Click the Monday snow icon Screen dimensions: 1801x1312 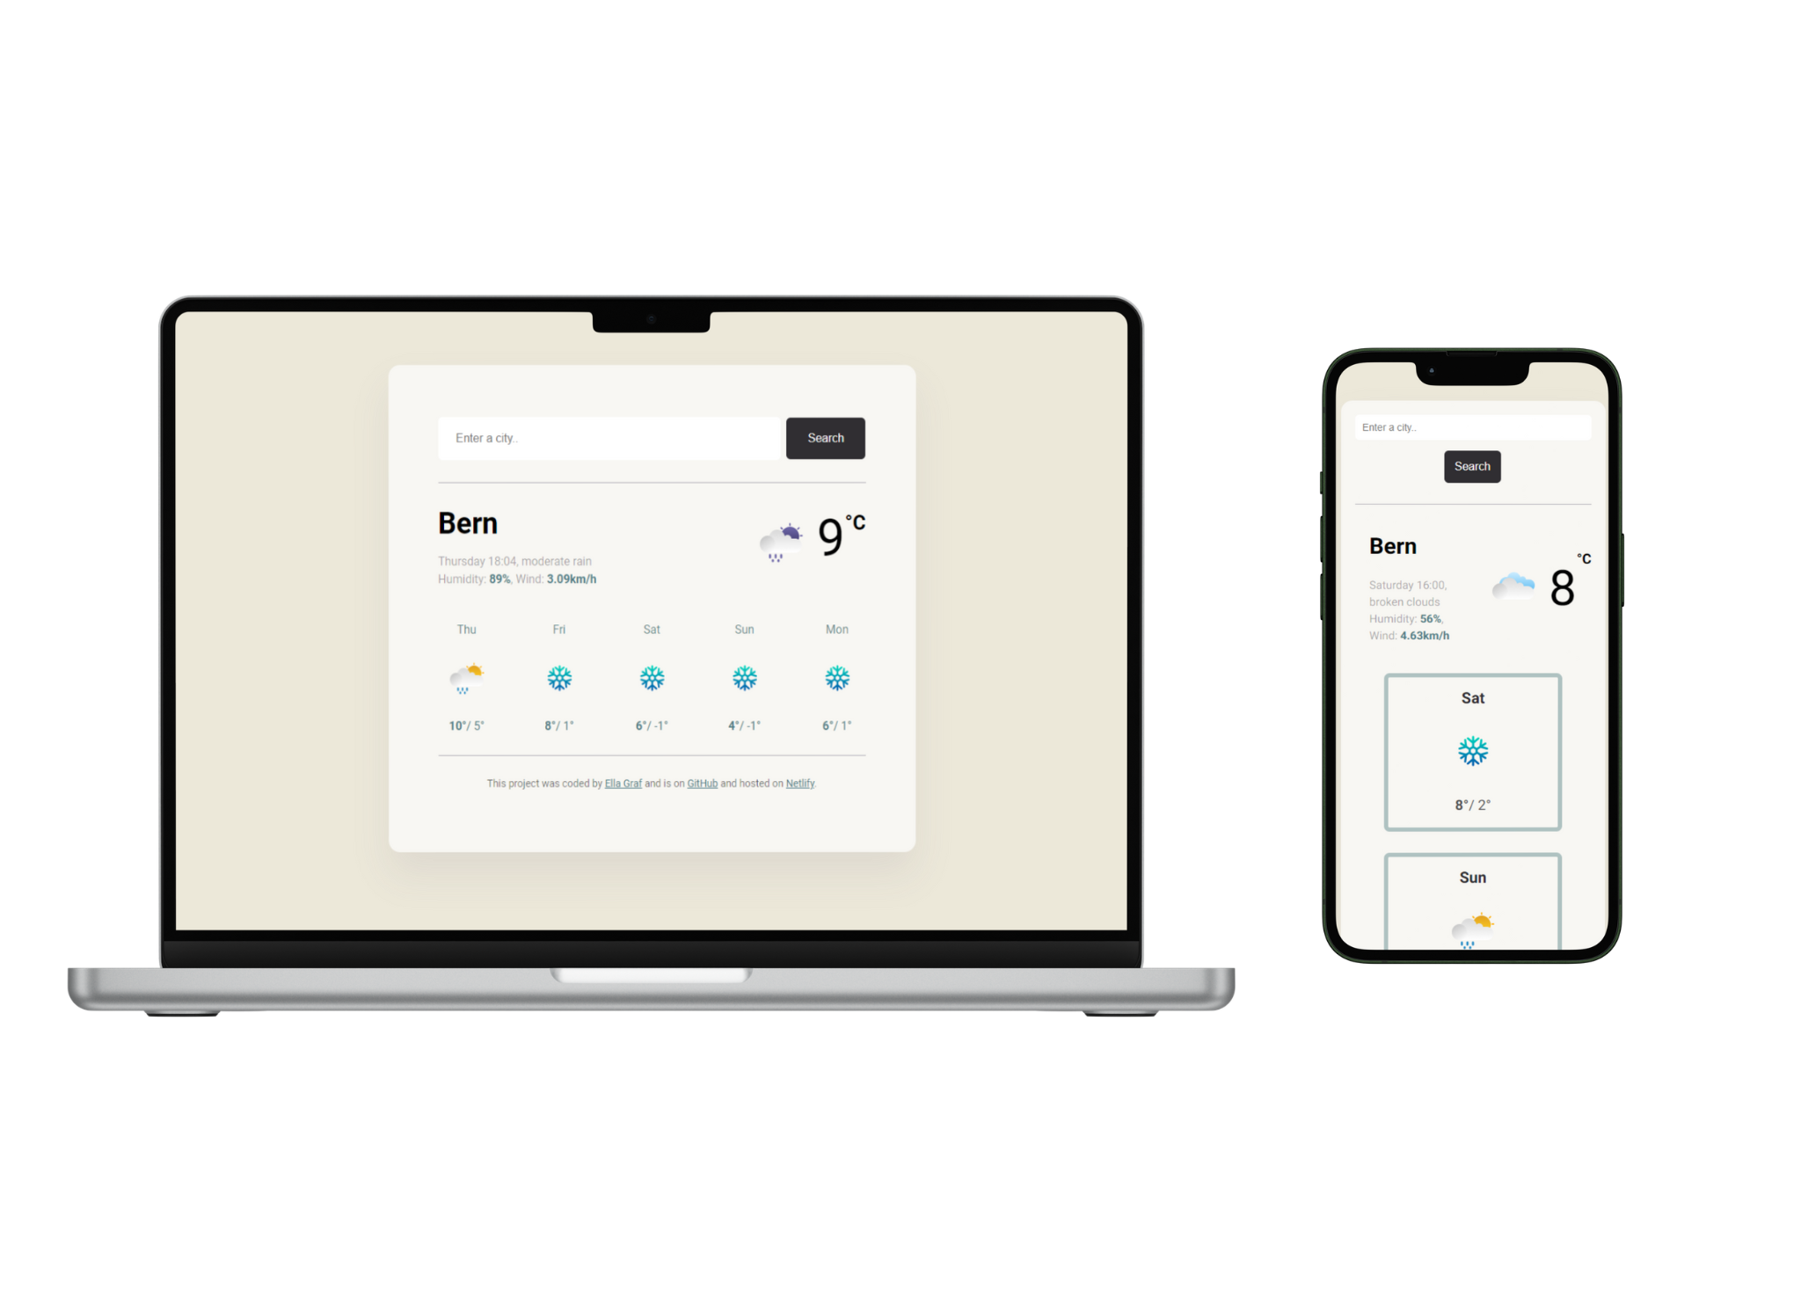(x=837, y=678)
